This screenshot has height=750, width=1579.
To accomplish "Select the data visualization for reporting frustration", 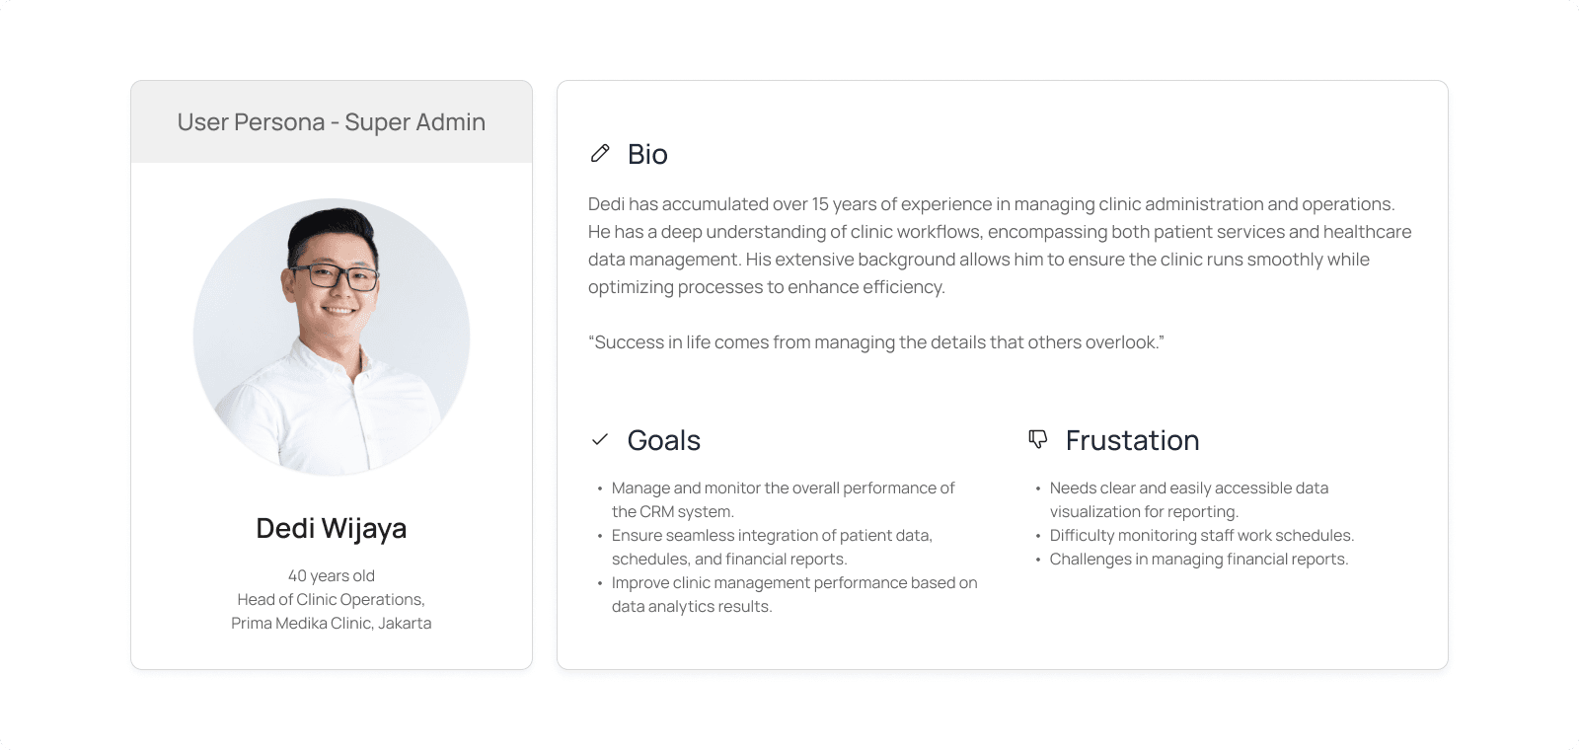I will [x=1189, y=499].
